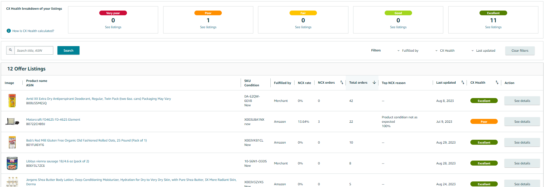Click the Clear filters button
Screen dimensions: 544x187
coord(520,50)
